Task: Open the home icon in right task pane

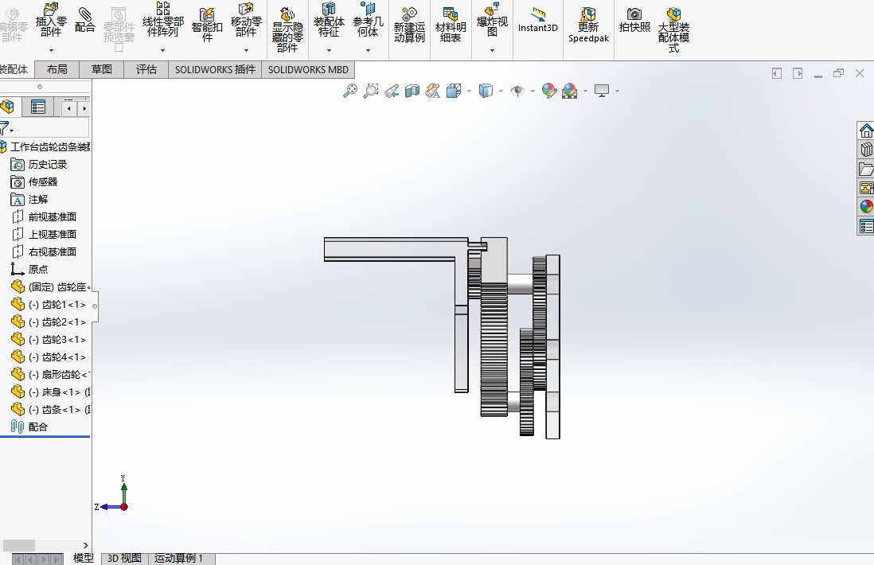Action: coord(865,131)
